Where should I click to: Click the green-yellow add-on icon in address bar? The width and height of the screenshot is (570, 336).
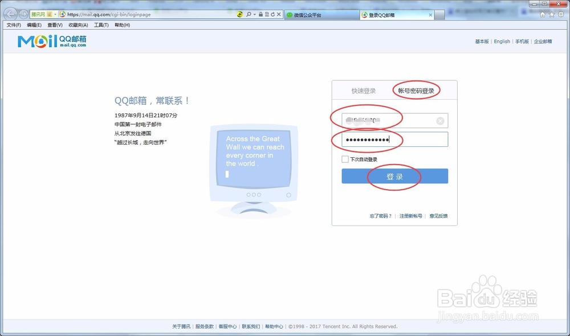click(x=239, y=14)
